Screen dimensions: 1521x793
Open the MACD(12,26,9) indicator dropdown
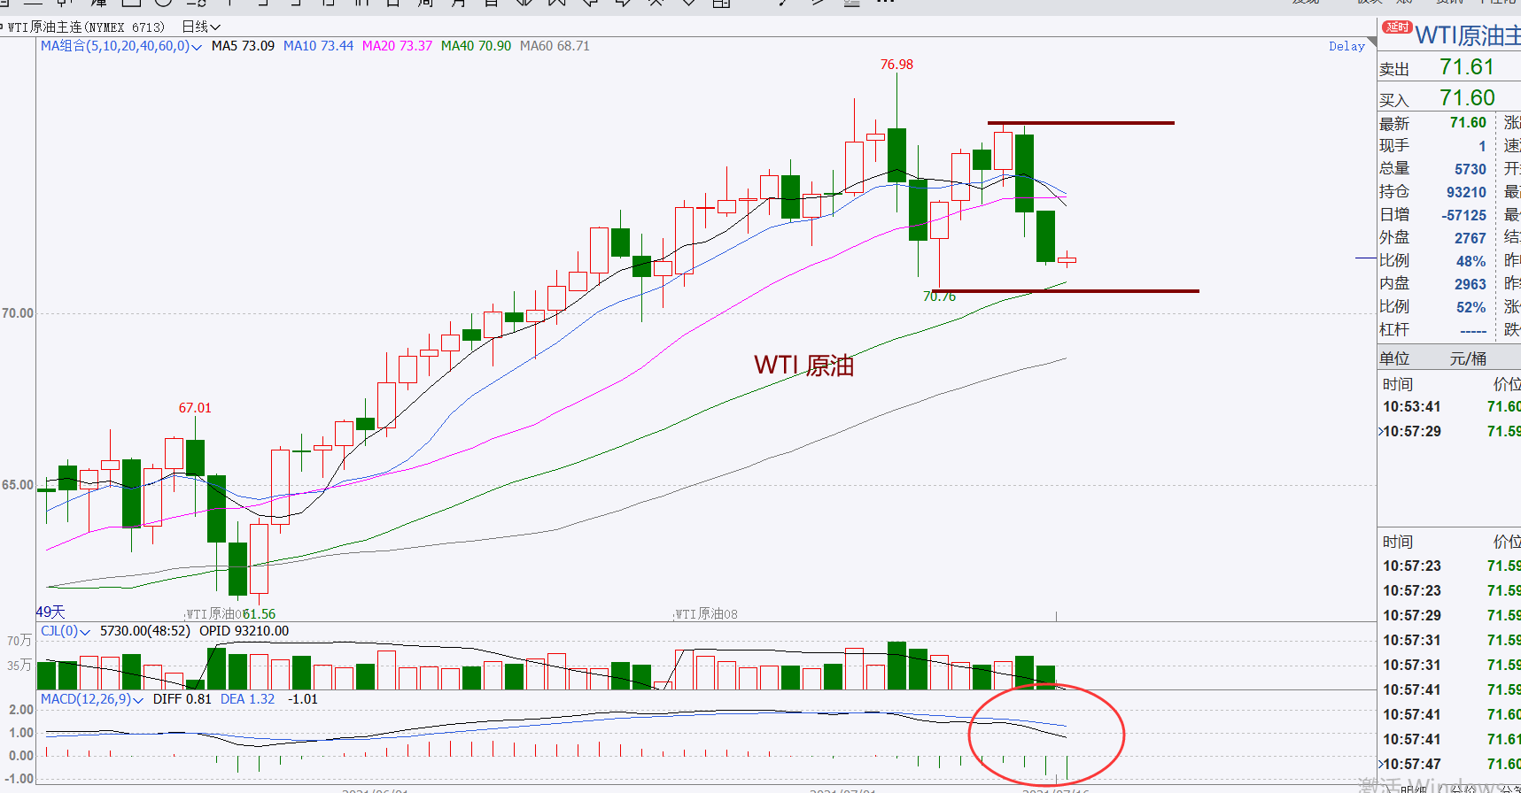(x=92, y=699)
